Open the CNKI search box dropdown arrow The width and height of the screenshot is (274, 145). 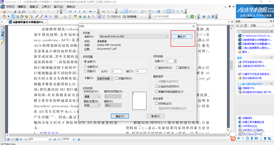[x=187, y=16]
